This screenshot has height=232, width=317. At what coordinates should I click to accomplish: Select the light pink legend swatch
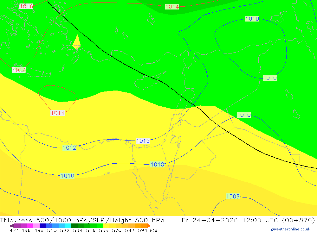(36, 226)
